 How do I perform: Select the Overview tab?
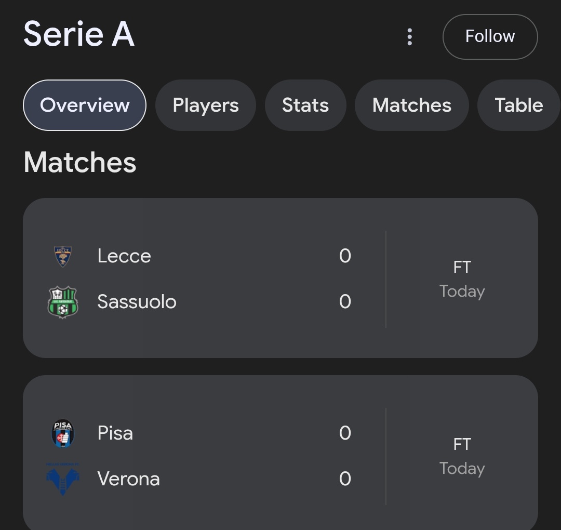[x=85, y=105]
